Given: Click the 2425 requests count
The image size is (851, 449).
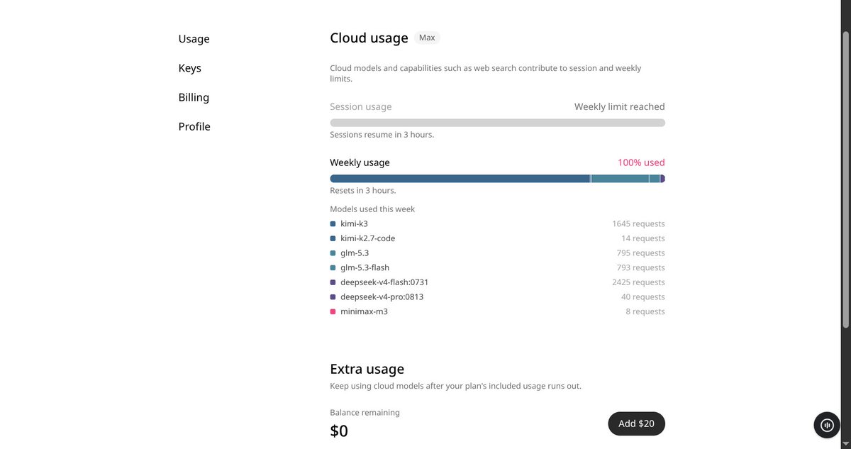Looking at the screenshot, I should point(638,282).
